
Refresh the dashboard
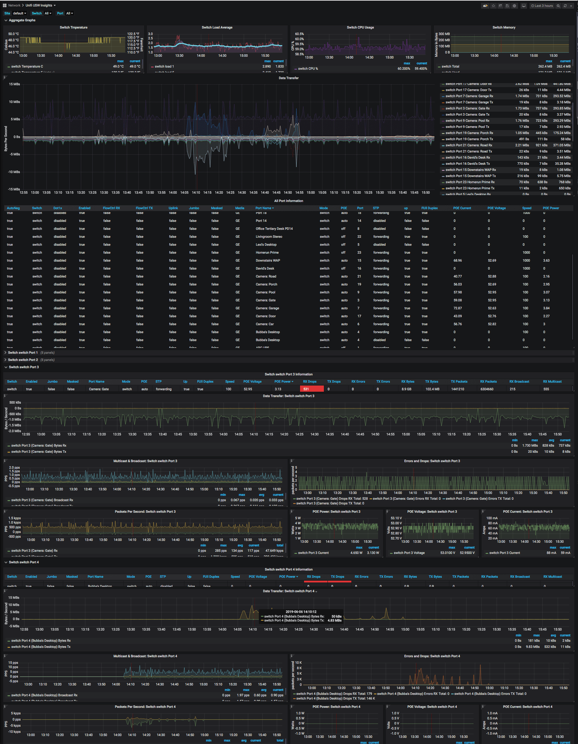tap(565, 6)
